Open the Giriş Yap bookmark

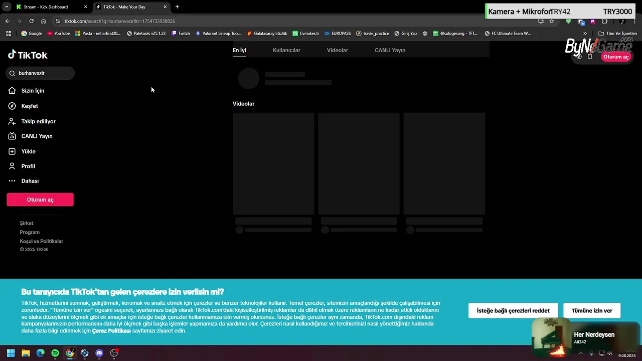[405, 34]
